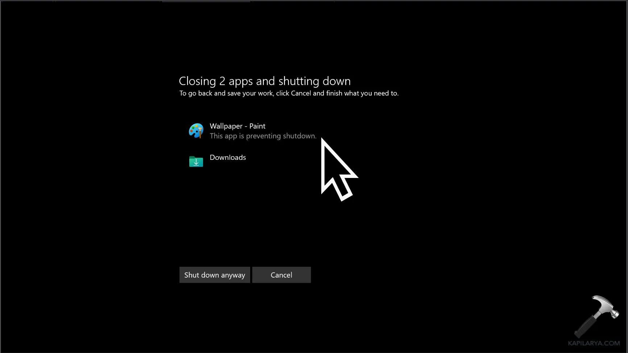Click the Microsoft Paint color palette symbol

(x=196, y=131)
